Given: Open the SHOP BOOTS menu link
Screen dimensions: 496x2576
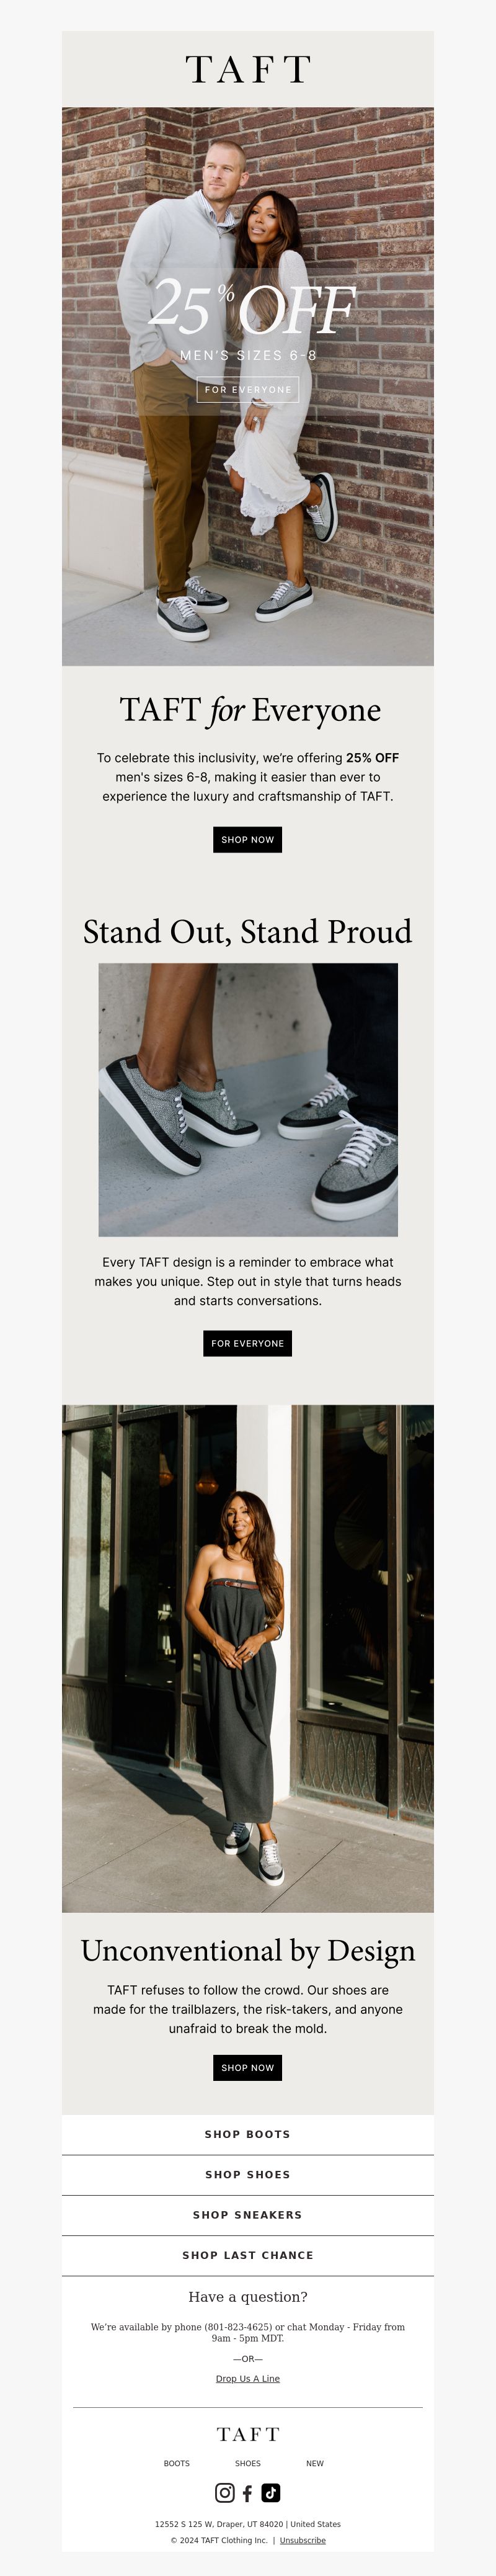Looking at the screenshot, I should tap(248, 2134).
